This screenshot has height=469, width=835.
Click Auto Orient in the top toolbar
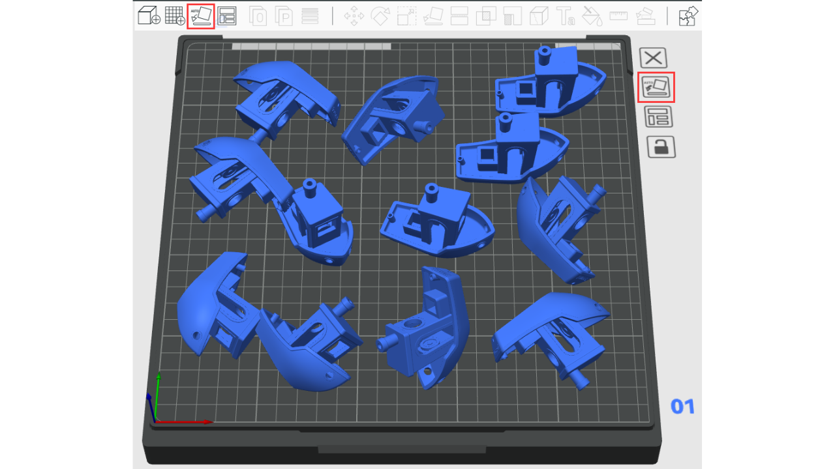pos(201,16)
